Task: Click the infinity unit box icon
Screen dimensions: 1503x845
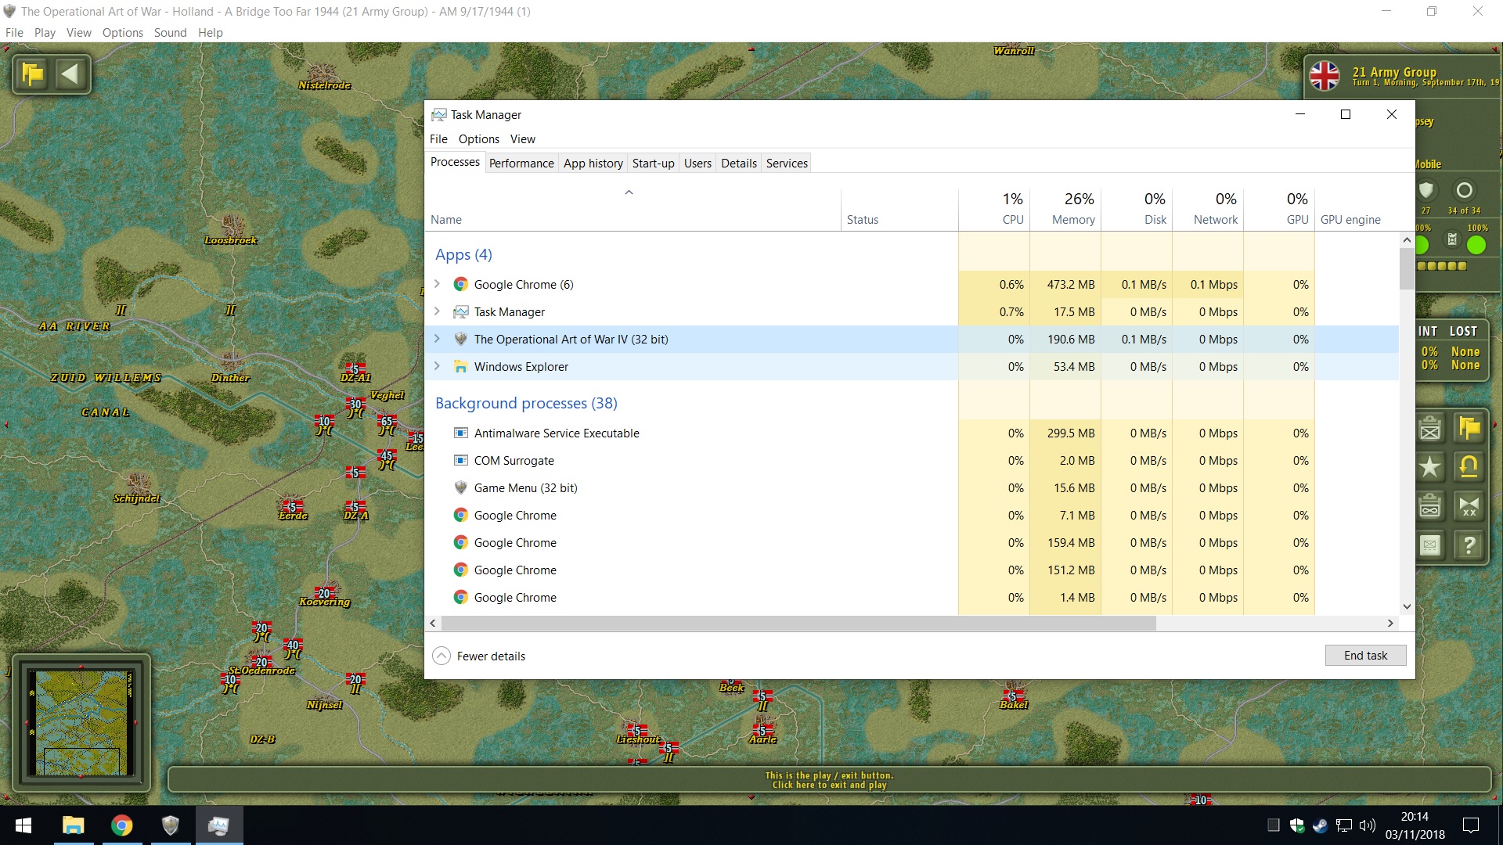Action: pos(1430,506)
